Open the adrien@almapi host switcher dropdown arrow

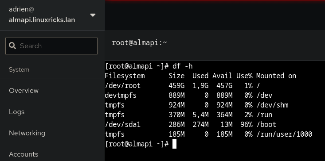point(93,15)
